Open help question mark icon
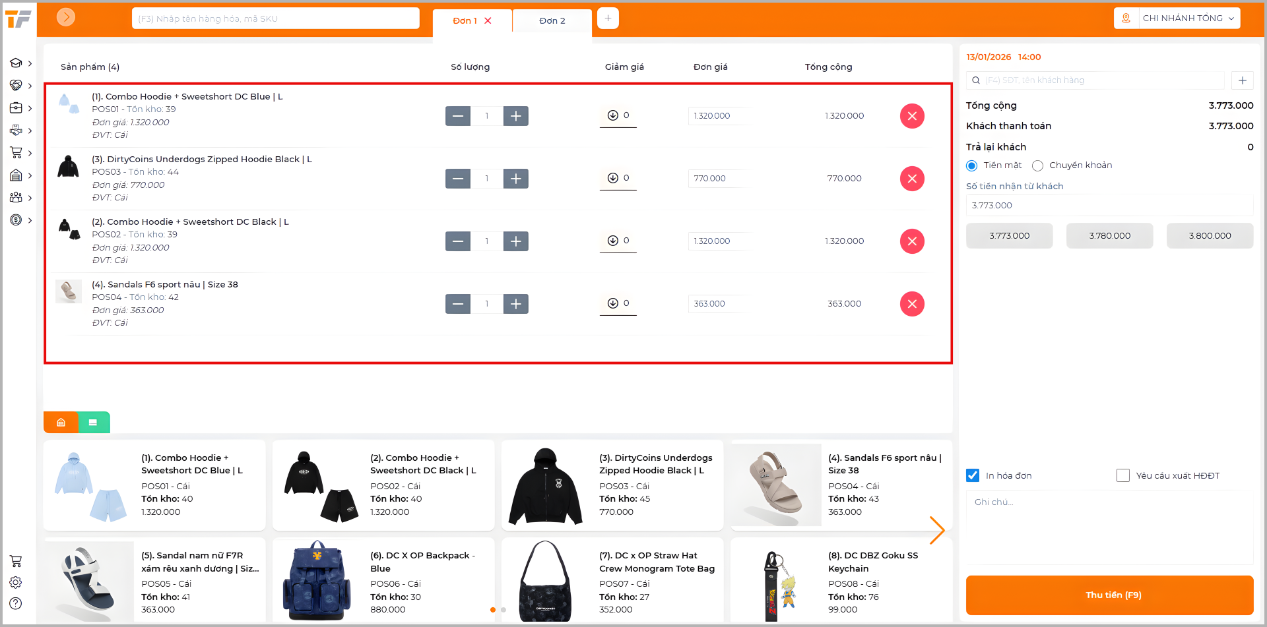 tap(16, 603)
